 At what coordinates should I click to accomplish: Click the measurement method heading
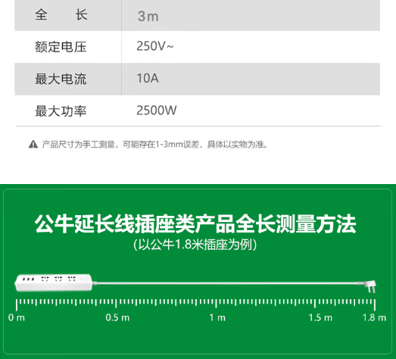pos(195,223)
